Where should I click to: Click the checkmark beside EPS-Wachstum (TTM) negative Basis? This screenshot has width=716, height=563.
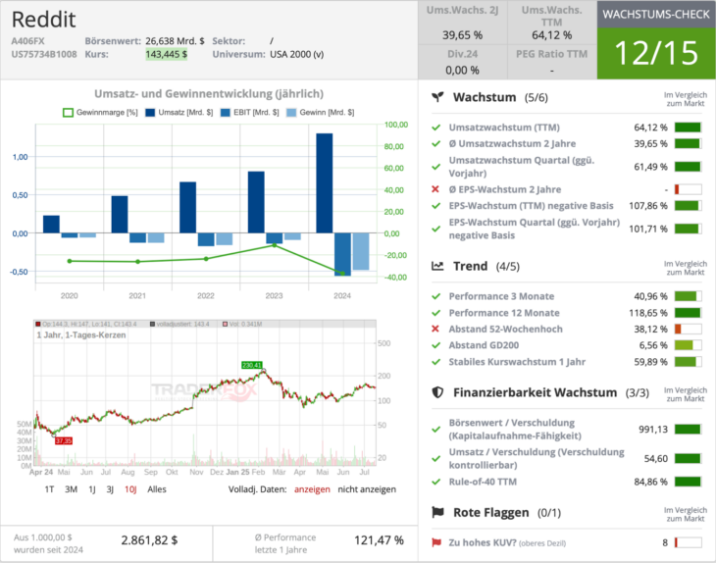point(436,205)
